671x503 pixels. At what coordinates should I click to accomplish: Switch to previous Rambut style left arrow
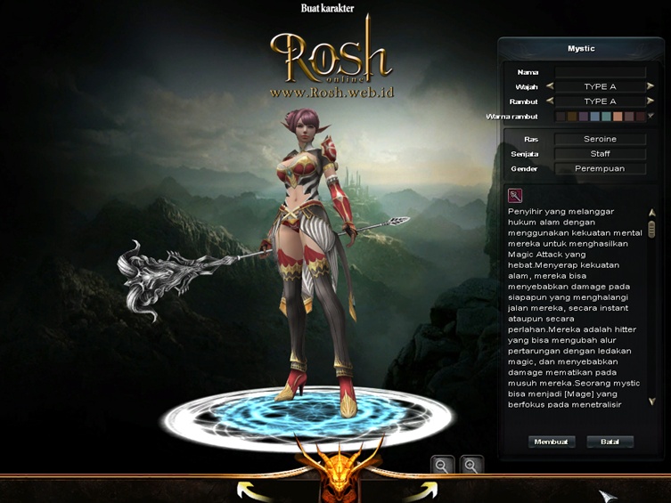550,101
